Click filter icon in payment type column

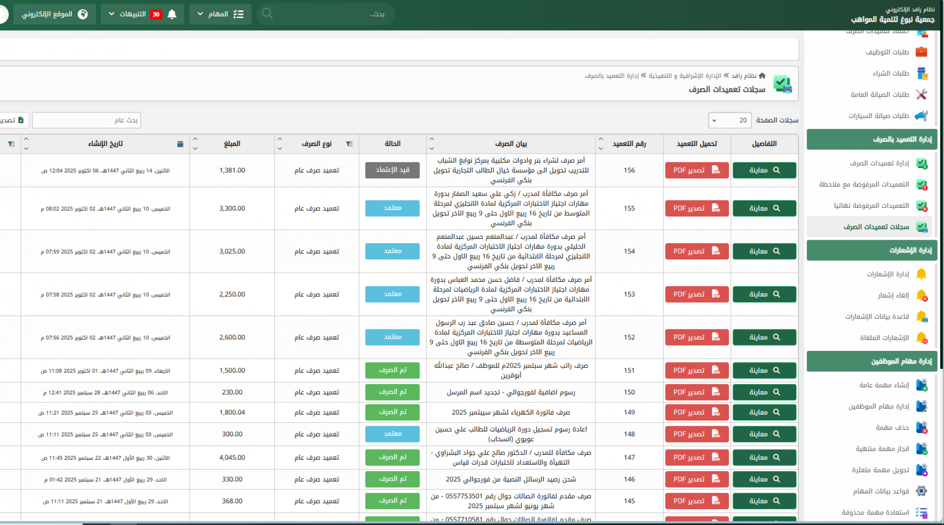pos(349,144)
